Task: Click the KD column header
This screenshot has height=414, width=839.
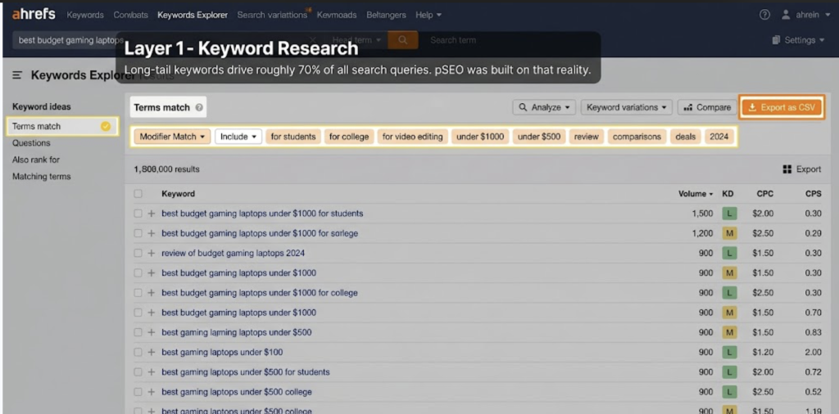Action: click(x=728, y=194)
